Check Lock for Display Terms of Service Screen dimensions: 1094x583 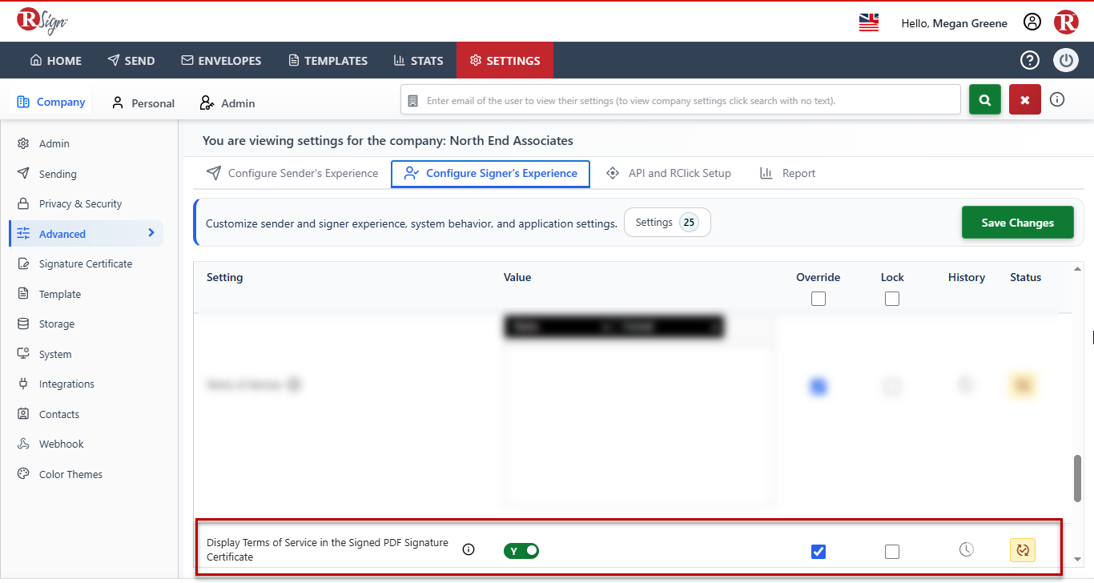pyautogui.click(x=892, y=551)
